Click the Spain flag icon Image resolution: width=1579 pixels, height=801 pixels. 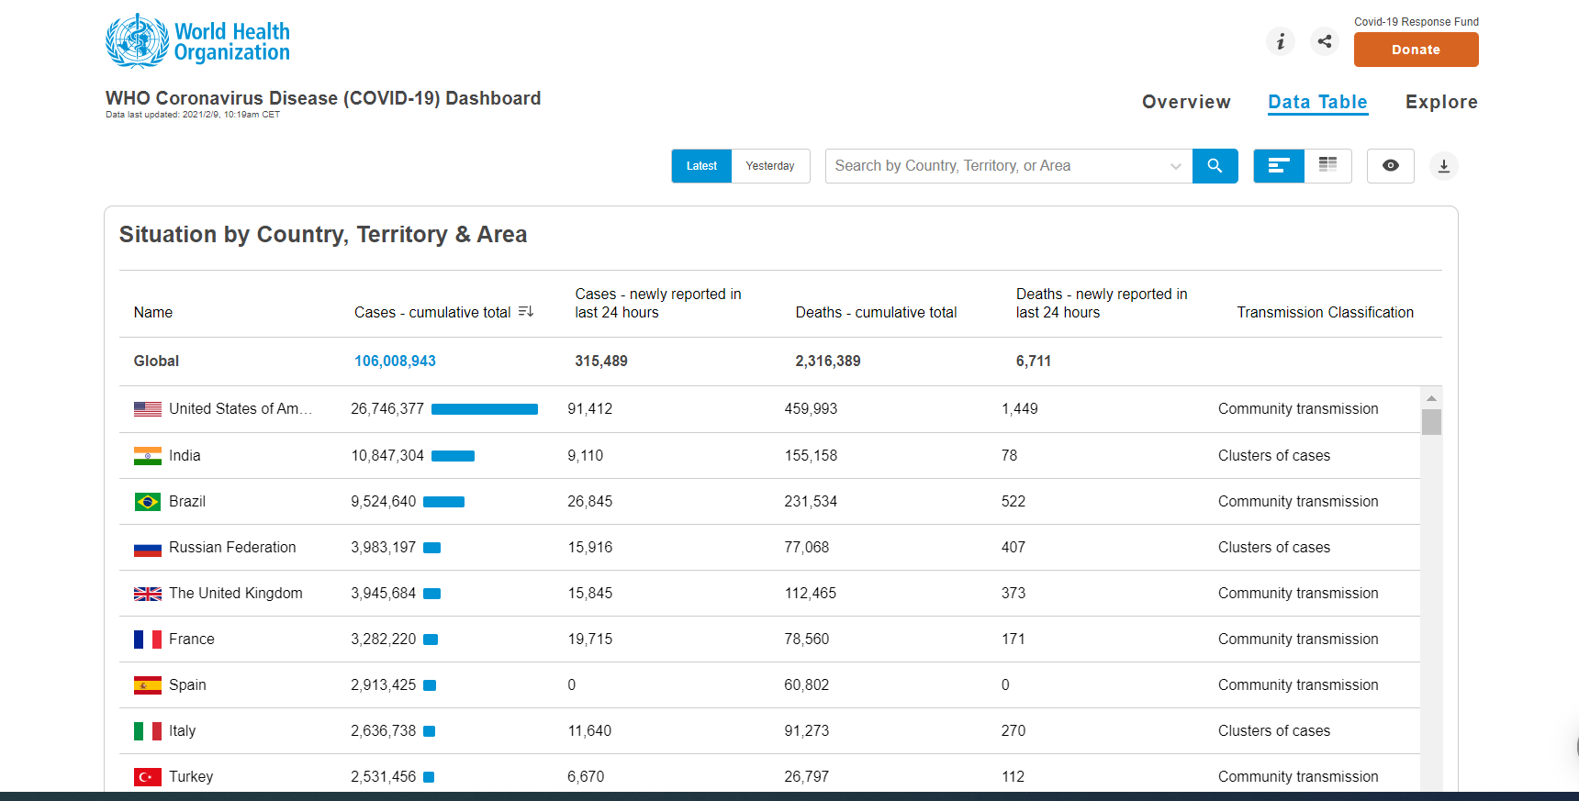148,685
